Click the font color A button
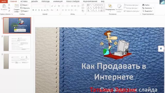Screen dimensions: 165x93 click(57, 10)
